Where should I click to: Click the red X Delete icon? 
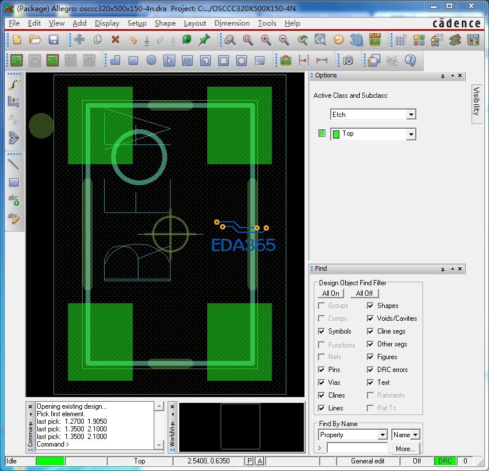pos(115,40)
